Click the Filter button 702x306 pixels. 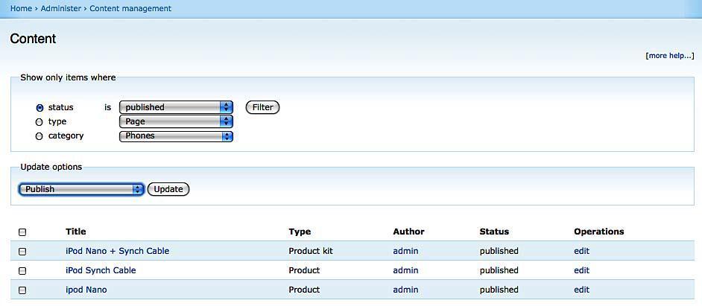(263, 107)
